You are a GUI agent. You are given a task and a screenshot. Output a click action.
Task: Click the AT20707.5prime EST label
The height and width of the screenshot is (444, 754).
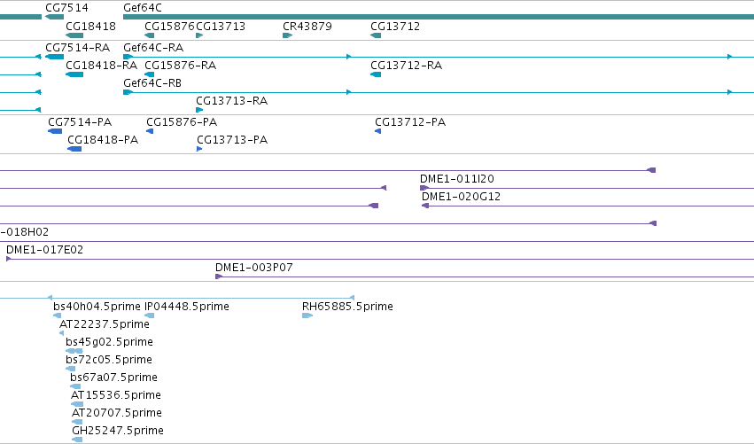pos(116,414)
